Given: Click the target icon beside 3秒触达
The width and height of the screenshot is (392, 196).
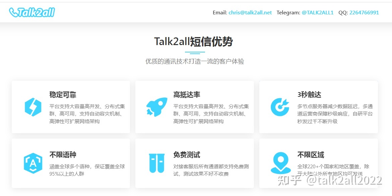Looking at the screenshot, I should click(x=280, y=107).
